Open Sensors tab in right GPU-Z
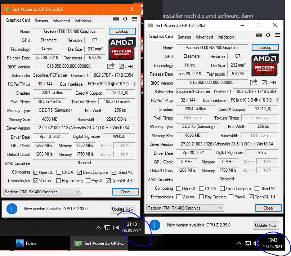Viewport: 291px width, 256px height. [184, 37]
